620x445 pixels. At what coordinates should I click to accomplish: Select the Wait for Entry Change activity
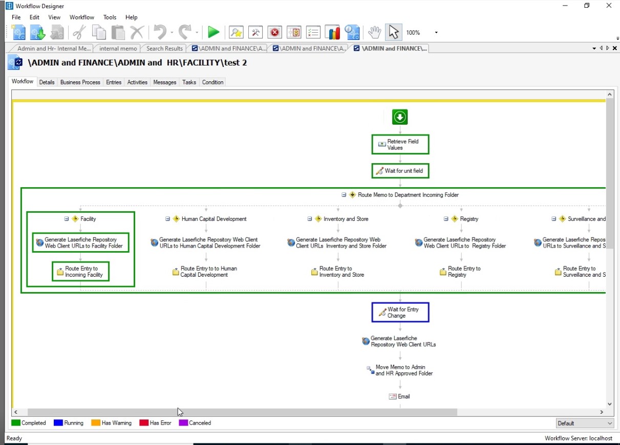pyautogui.click(x=400, y=313)
